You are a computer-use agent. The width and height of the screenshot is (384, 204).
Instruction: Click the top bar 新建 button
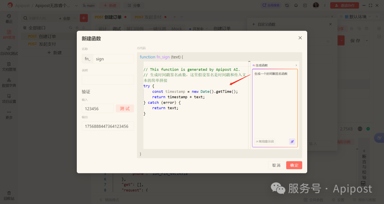pos(110,5)
